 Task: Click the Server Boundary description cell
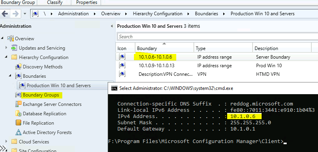pos(273,57)
